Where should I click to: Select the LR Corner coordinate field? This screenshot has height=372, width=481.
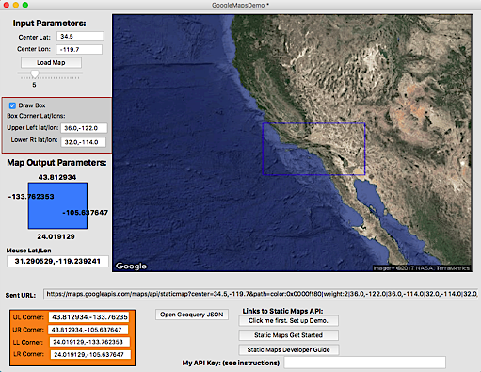coord(90,354)
